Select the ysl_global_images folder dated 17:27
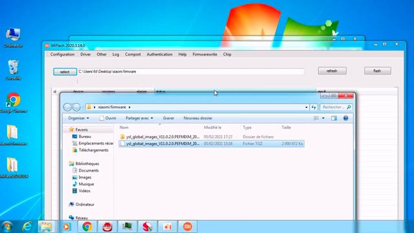This screenshot has height=233, width=414. [212, 137]
